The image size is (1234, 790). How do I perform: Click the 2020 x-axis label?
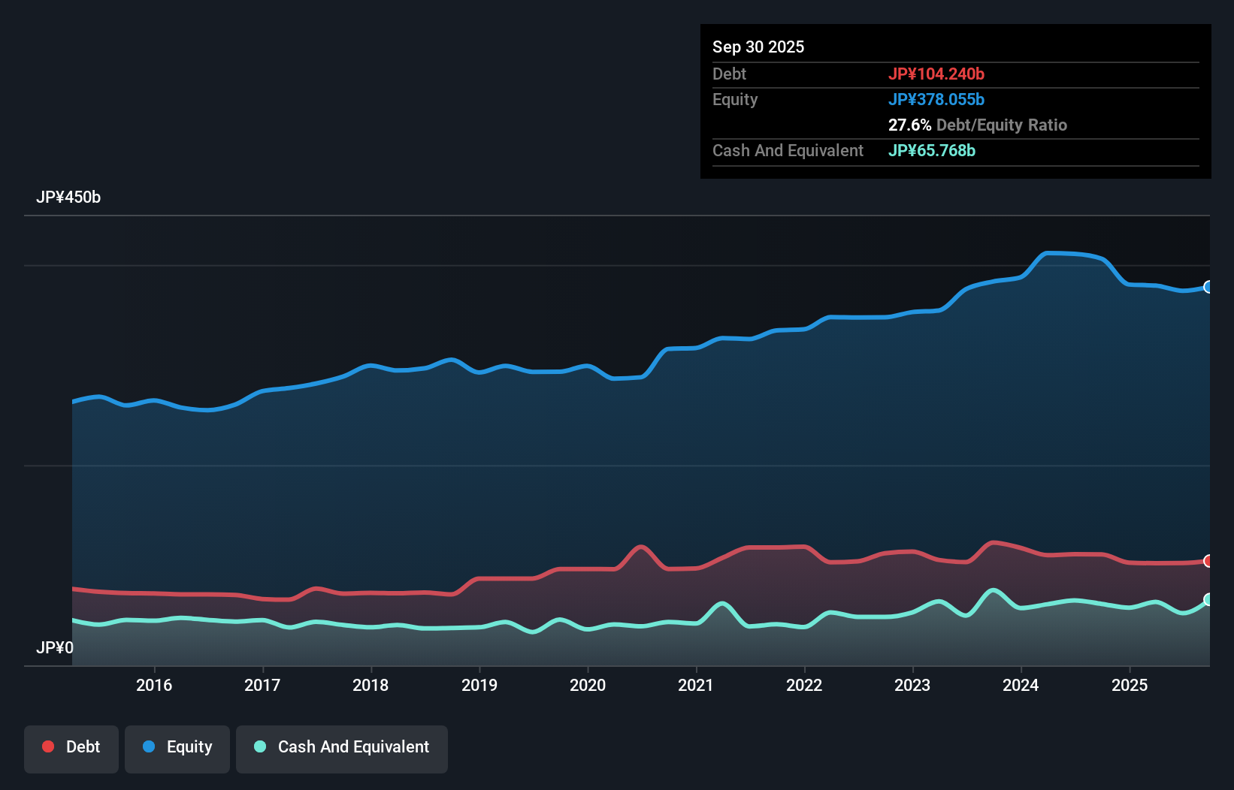click(588, 685)
